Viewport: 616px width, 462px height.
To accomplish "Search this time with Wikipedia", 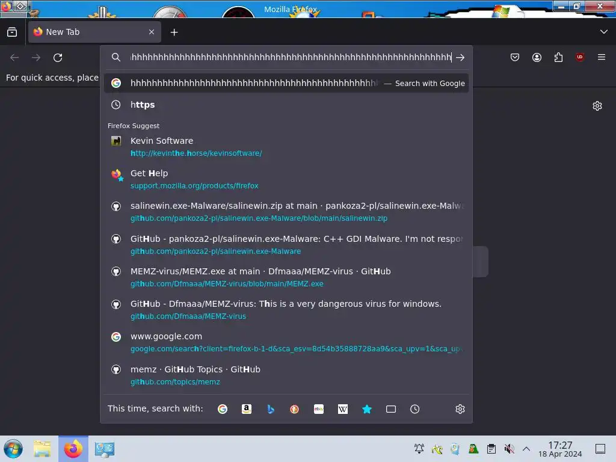I will coord(342,409).
